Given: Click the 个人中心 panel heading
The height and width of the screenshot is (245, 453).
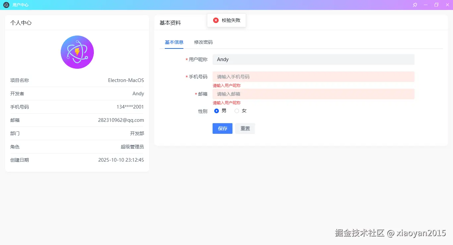Looking at the screenshot, I should [x=21, y=23].
